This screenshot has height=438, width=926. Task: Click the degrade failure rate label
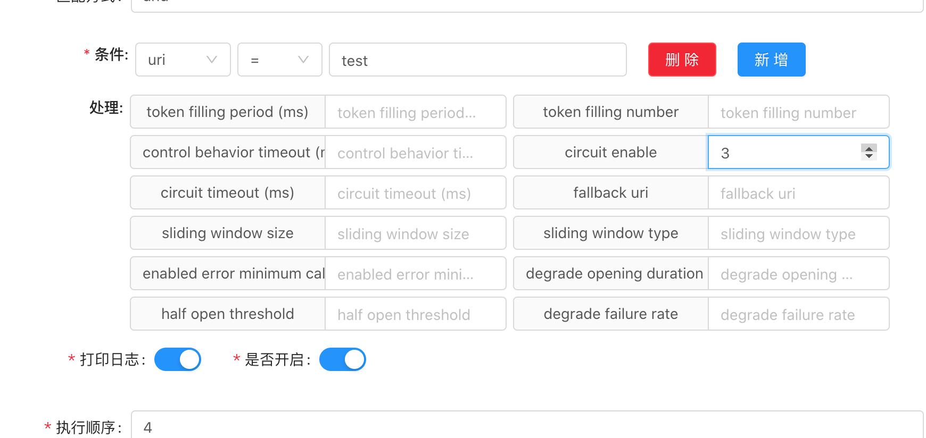tap(611, 314)
